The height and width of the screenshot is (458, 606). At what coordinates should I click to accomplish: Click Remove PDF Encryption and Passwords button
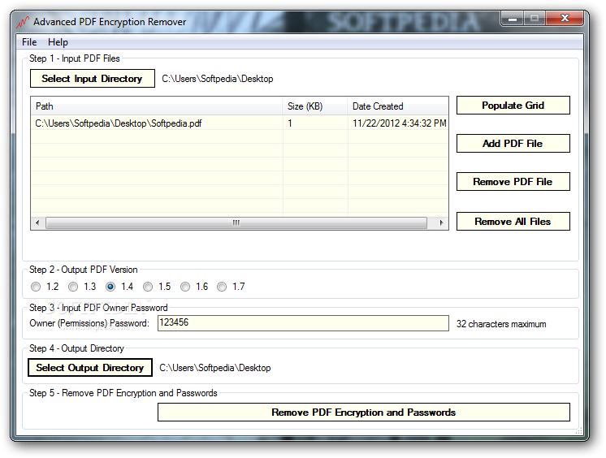coord(364,413)
